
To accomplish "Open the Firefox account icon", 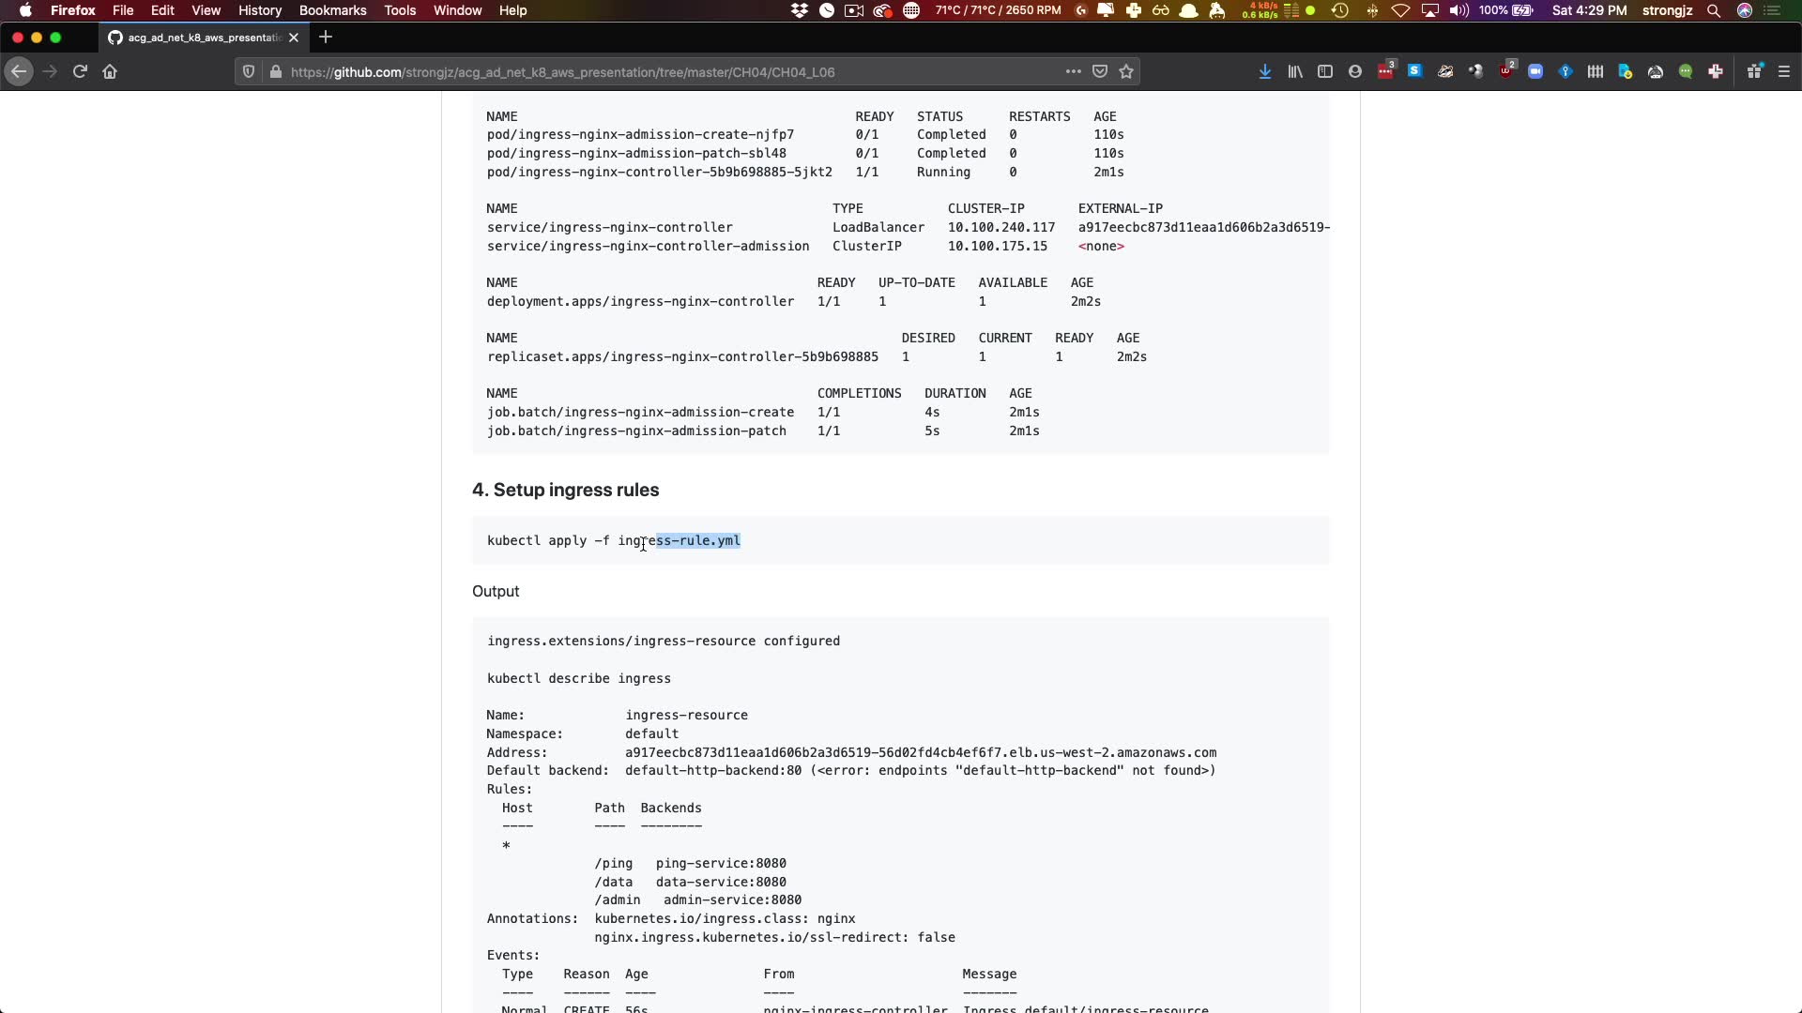I will click(x=1355, y=71).
